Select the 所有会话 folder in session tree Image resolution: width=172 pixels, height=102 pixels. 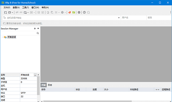(12, 37)
